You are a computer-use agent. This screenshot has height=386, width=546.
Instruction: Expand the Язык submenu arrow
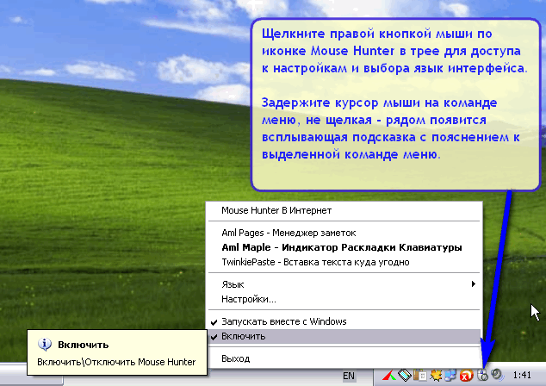[473, 284]
